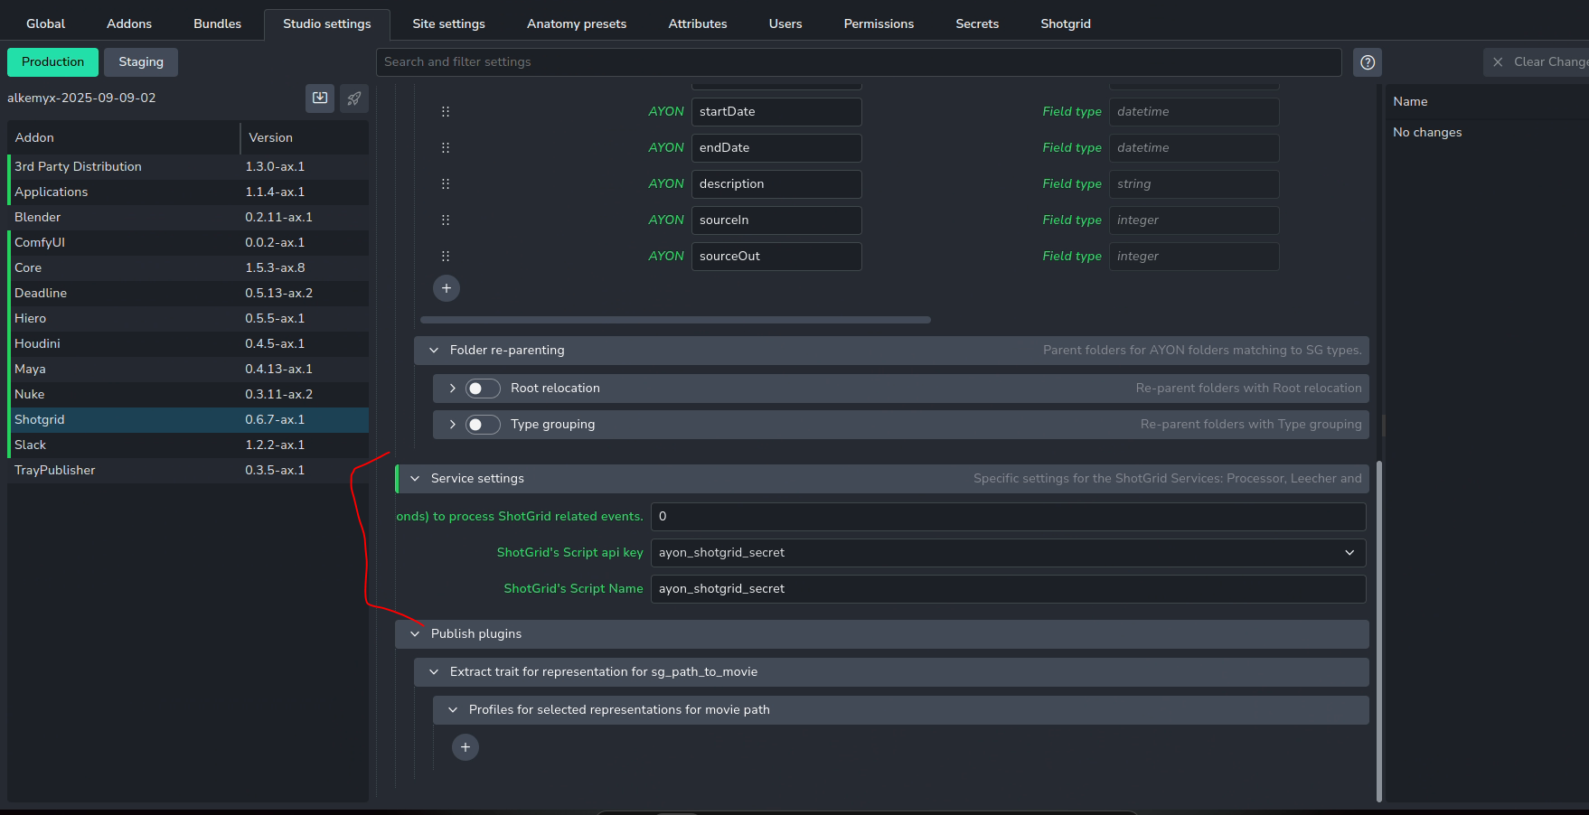
Task: Enable the Type grouping toggle
Action: tap(483, 425)
